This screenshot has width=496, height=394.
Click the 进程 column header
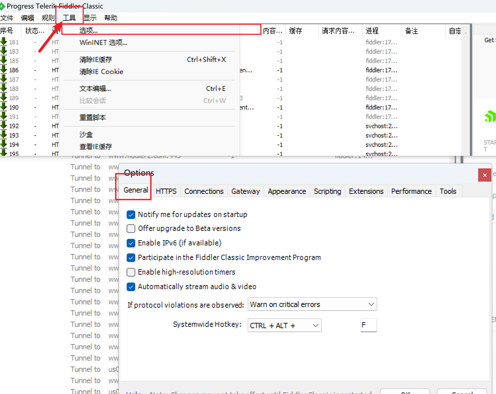coord(382,31)
